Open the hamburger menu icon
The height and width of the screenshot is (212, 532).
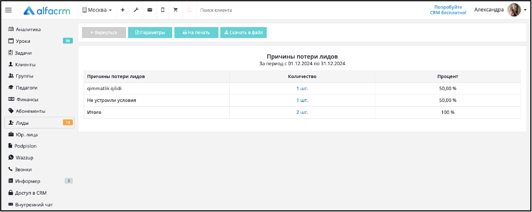click(9, 10)
